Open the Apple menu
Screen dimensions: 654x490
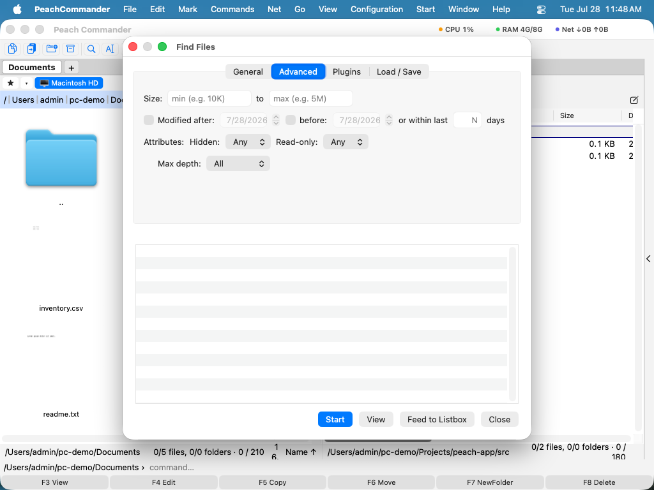17,9
